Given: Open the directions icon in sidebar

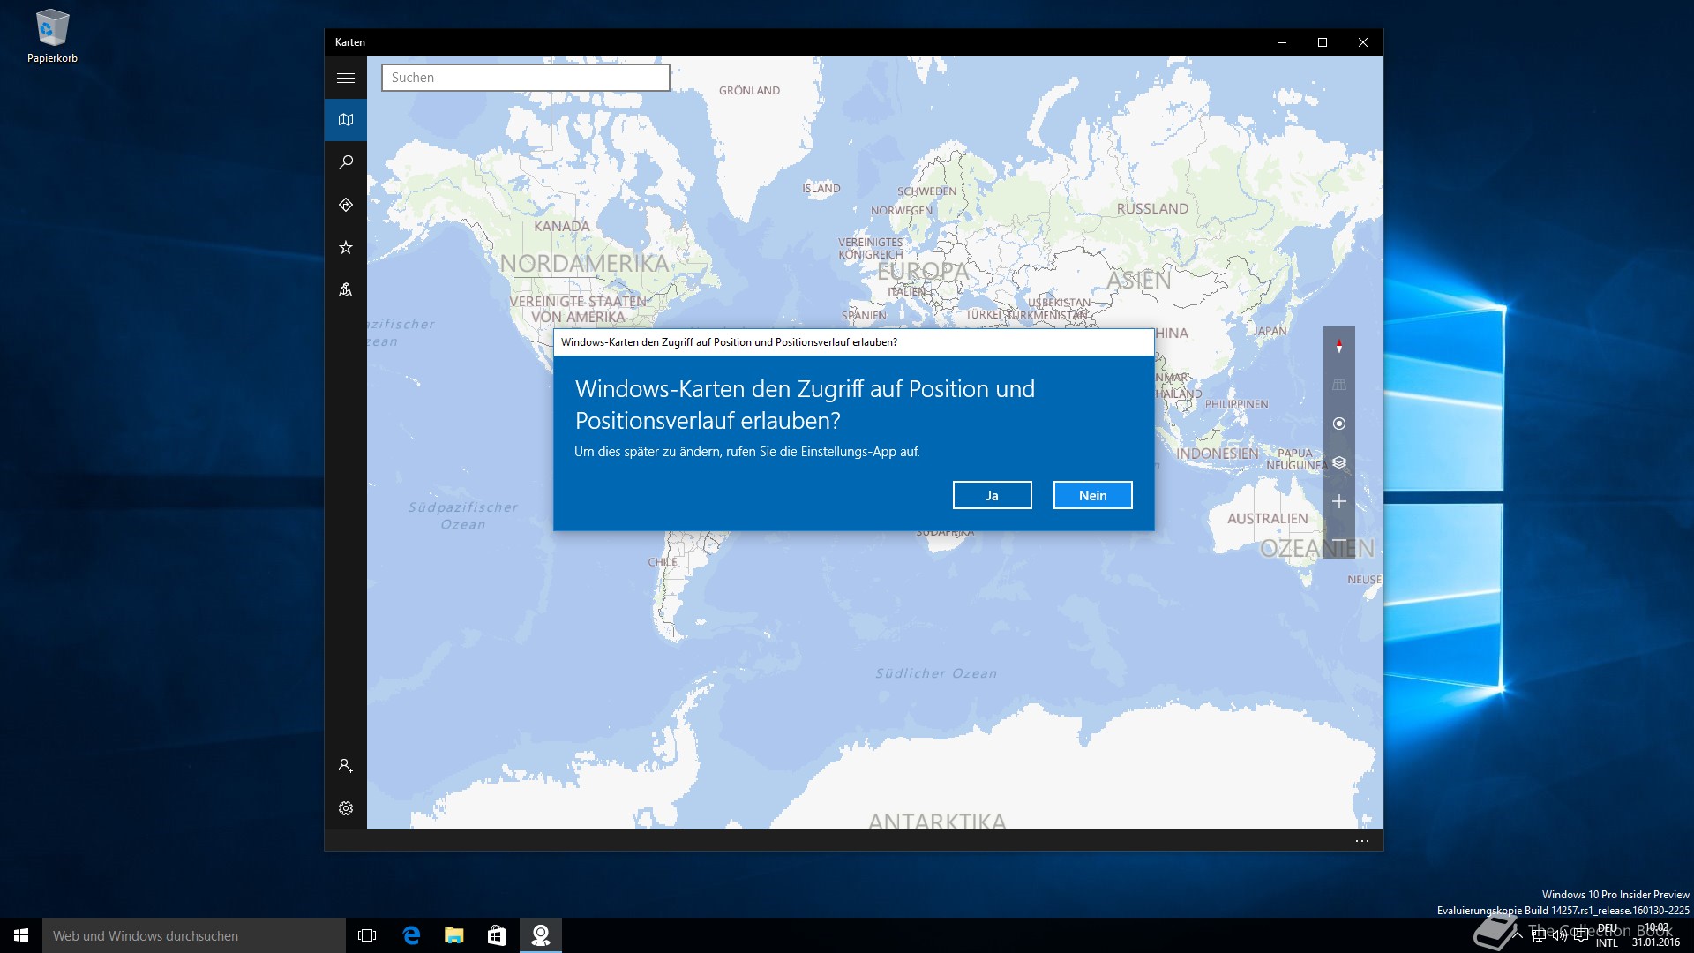Looking at the screenshot, I should click(346, 205).
